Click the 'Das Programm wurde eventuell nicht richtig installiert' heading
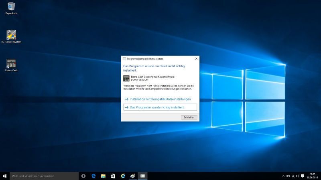The width and height of the screenshot is (321, 180). 154,68
